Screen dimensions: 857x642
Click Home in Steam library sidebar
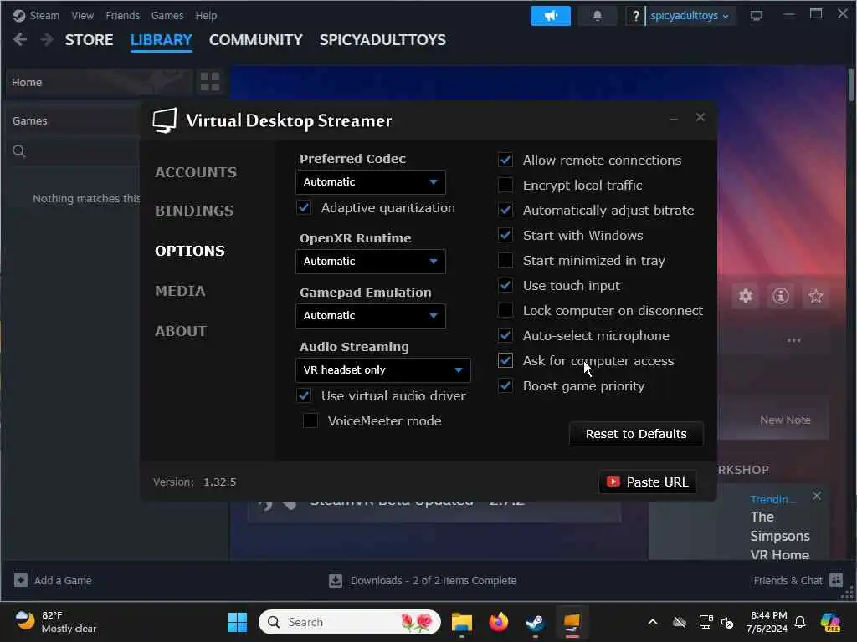click(x=27, y=82)
